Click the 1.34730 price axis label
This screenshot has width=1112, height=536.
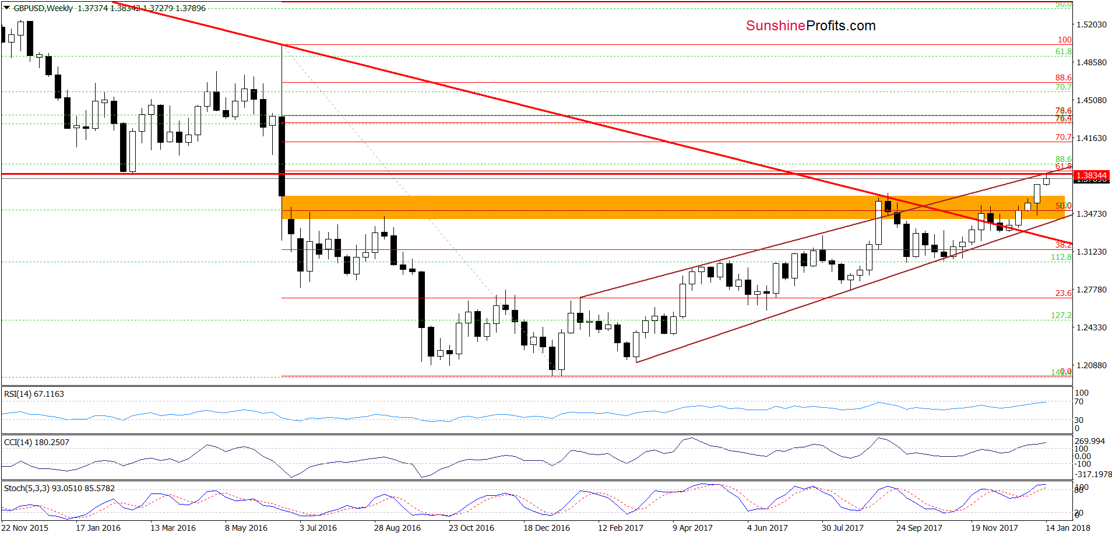point(1091,214)
